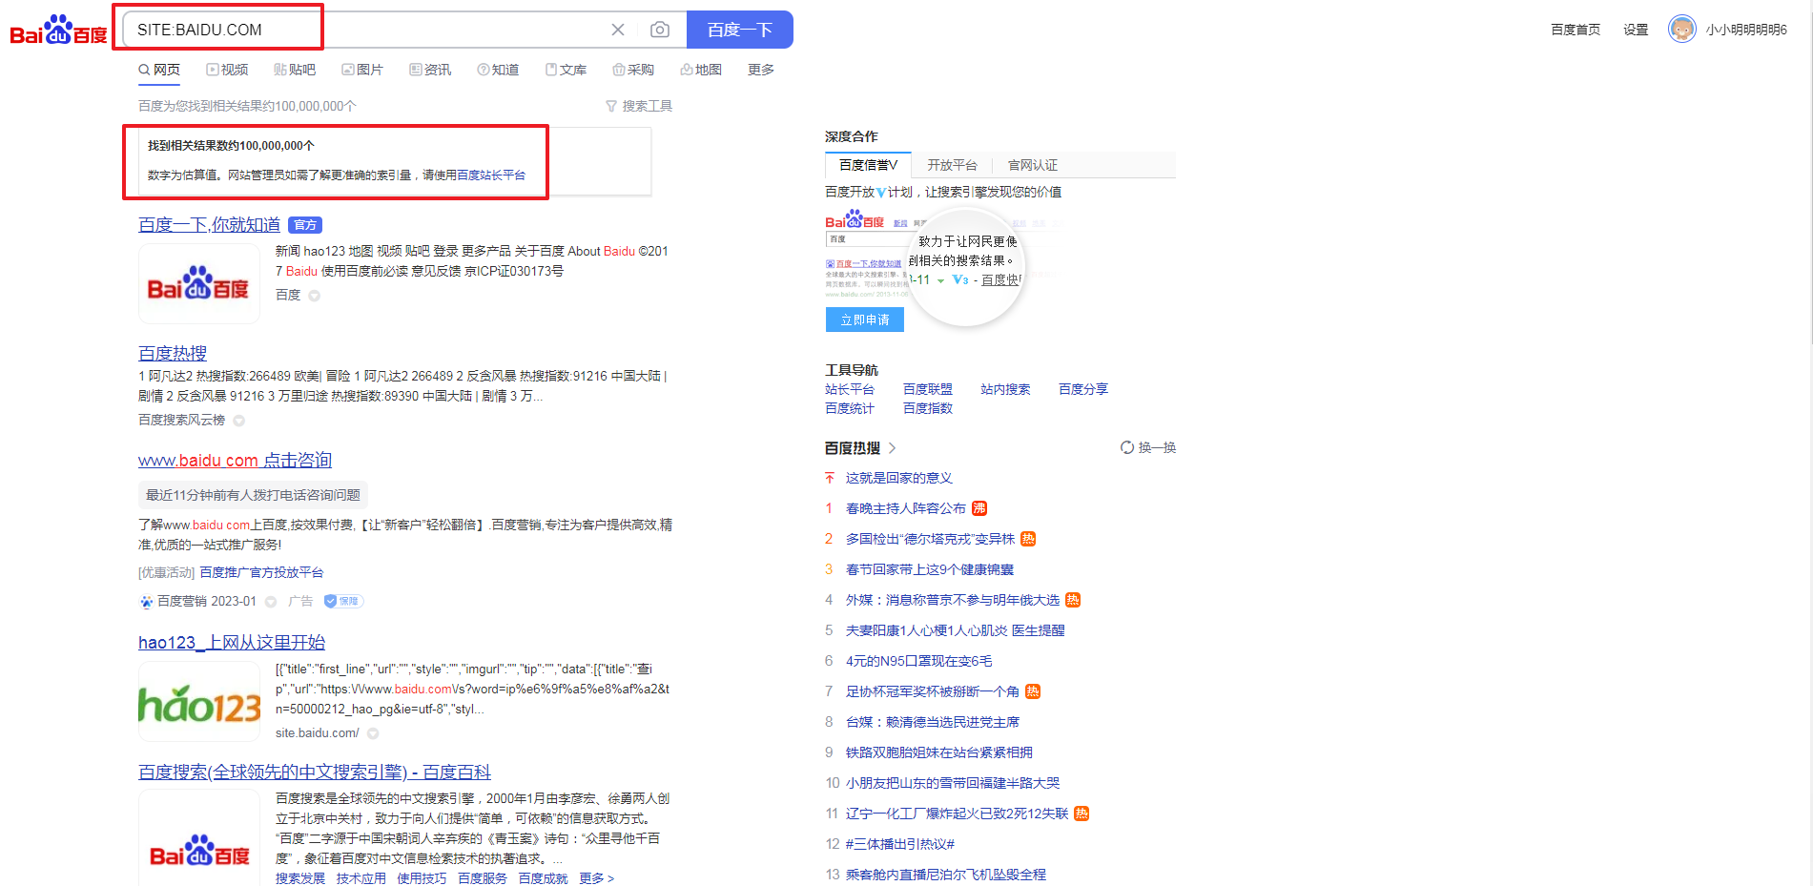The image size is (1813, 886).
Task: Switch to 贴吧 tab
Action: click(x=295, y=70)
